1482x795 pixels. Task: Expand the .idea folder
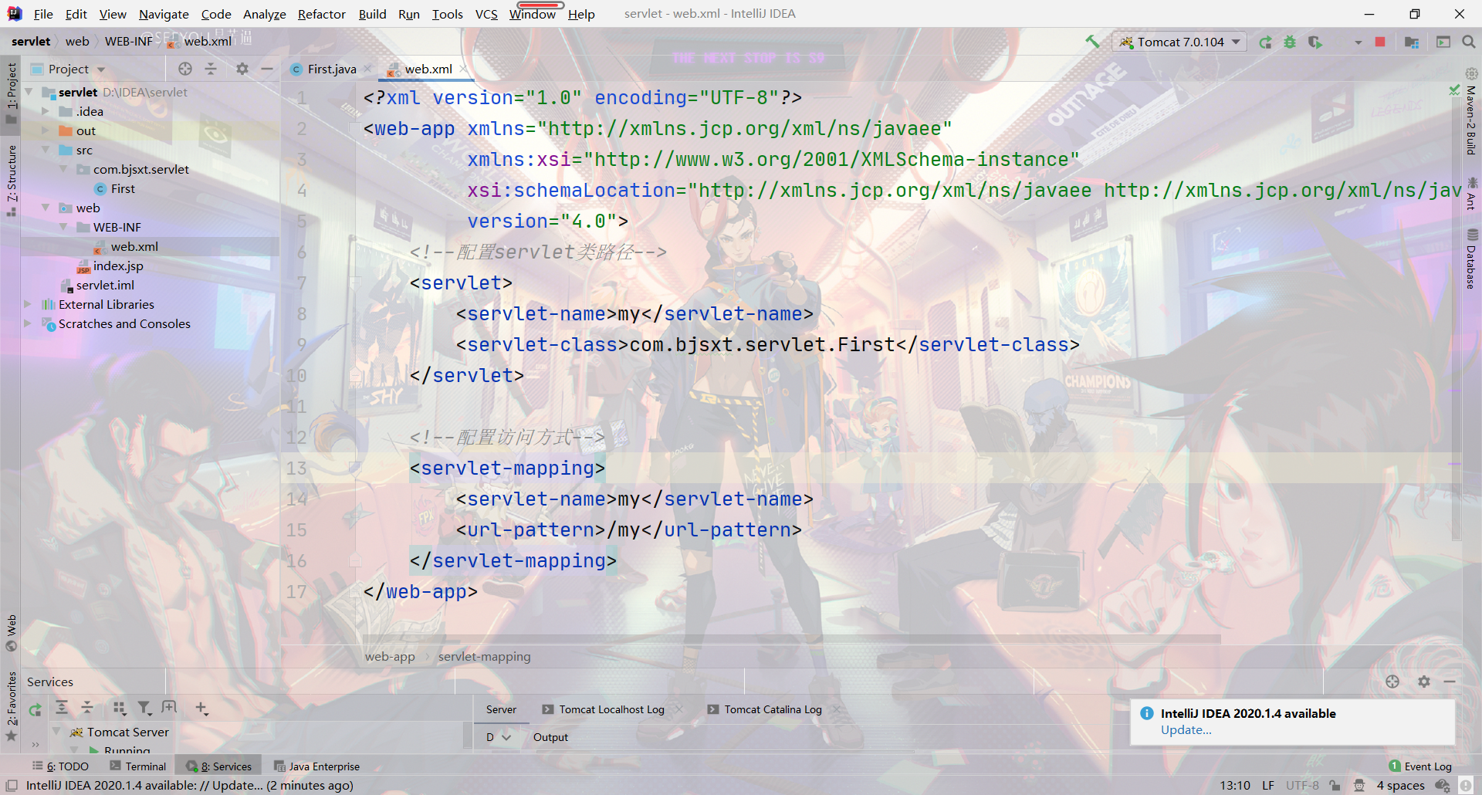[x=46, y=112]
